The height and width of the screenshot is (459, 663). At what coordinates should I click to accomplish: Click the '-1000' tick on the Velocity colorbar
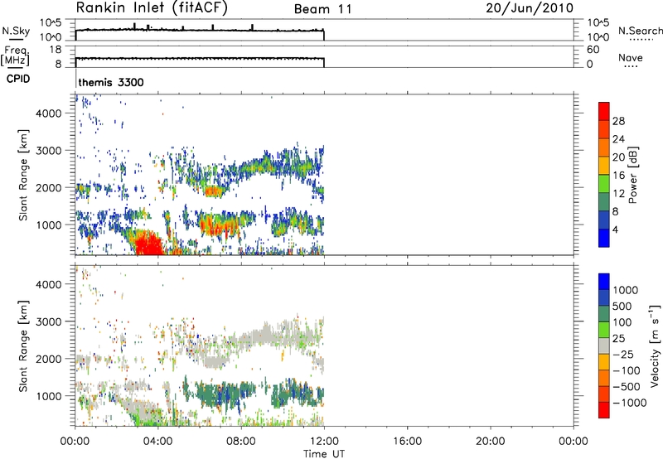pyautogui.click(x=629, y=403)
